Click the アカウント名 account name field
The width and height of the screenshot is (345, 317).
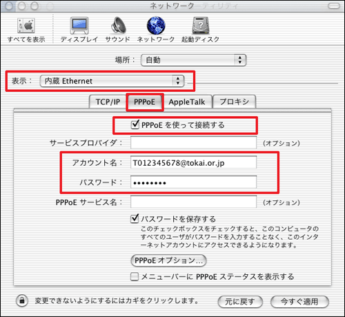tap(193, 162)
